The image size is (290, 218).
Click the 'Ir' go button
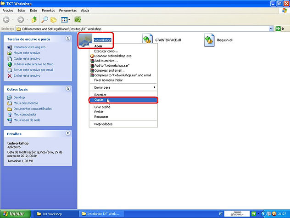[x=280, y=29]
